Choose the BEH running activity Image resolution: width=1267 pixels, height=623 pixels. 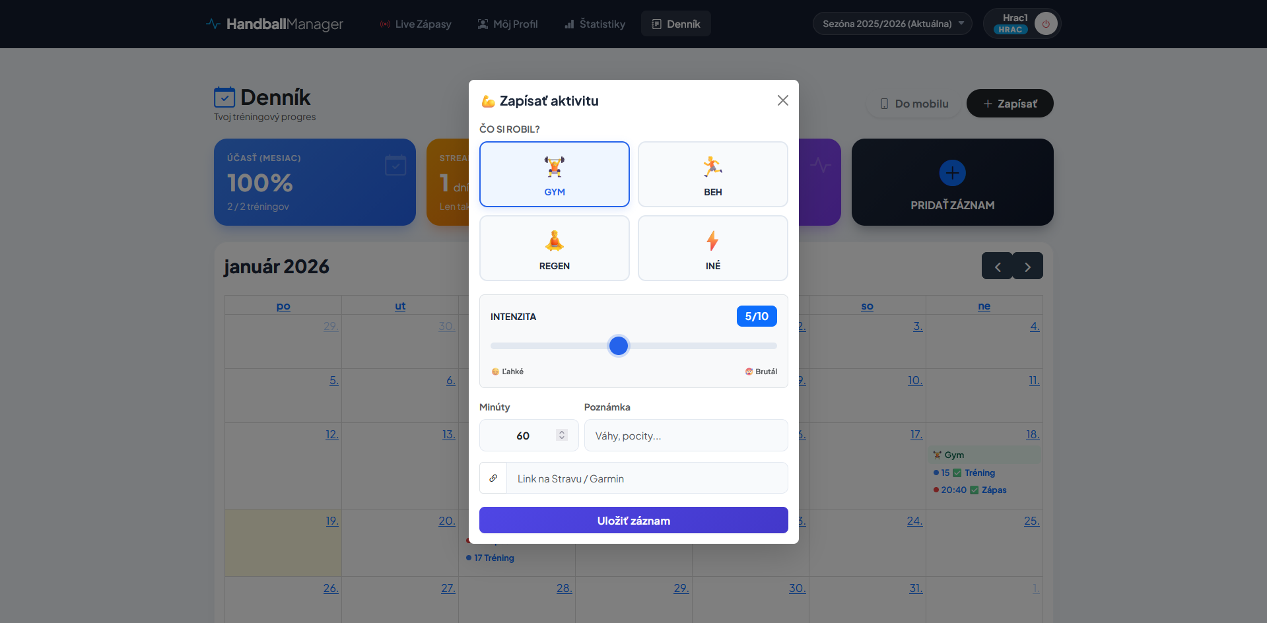click(712, 174)
